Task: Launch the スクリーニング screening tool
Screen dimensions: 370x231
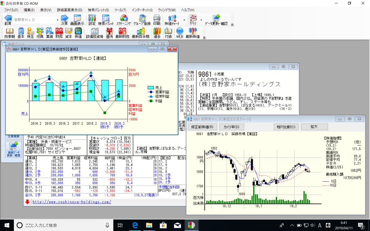Action: (124, 20)
